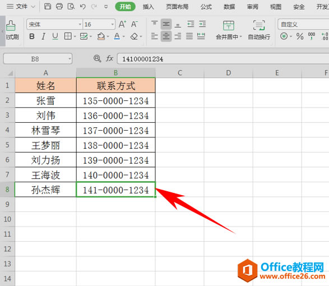Viewport: 329px width, 286px height.
Task: Click the formula bar showing 14100001234
Action: coord(223,59)
